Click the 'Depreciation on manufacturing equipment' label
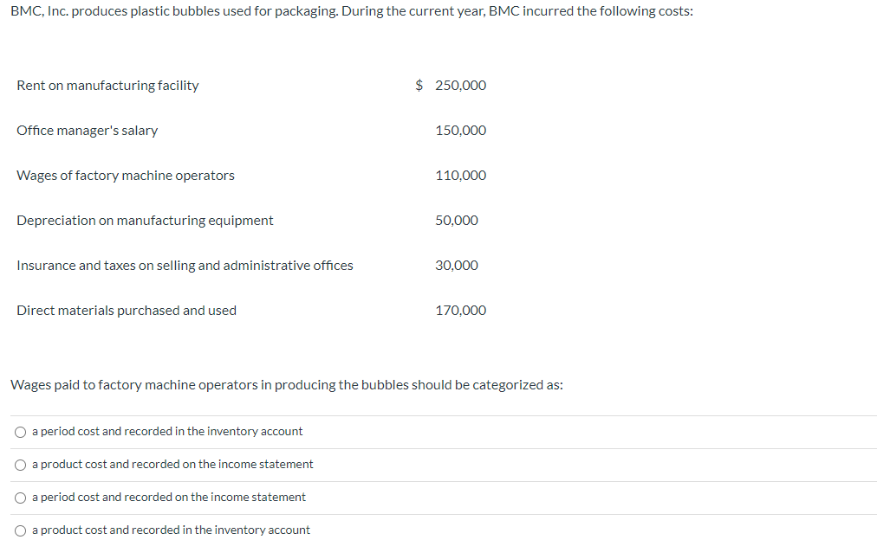Screen dimensions: 877x559 [x=145, y=220]
